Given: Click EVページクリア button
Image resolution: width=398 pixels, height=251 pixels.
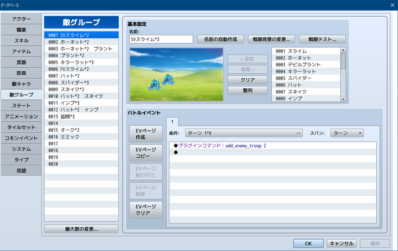Looking at the screenshot, I should pos(146,209).
